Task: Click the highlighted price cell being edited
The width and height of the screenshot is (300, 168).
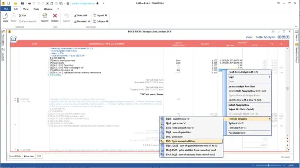Action: click(x=220, y=70)
